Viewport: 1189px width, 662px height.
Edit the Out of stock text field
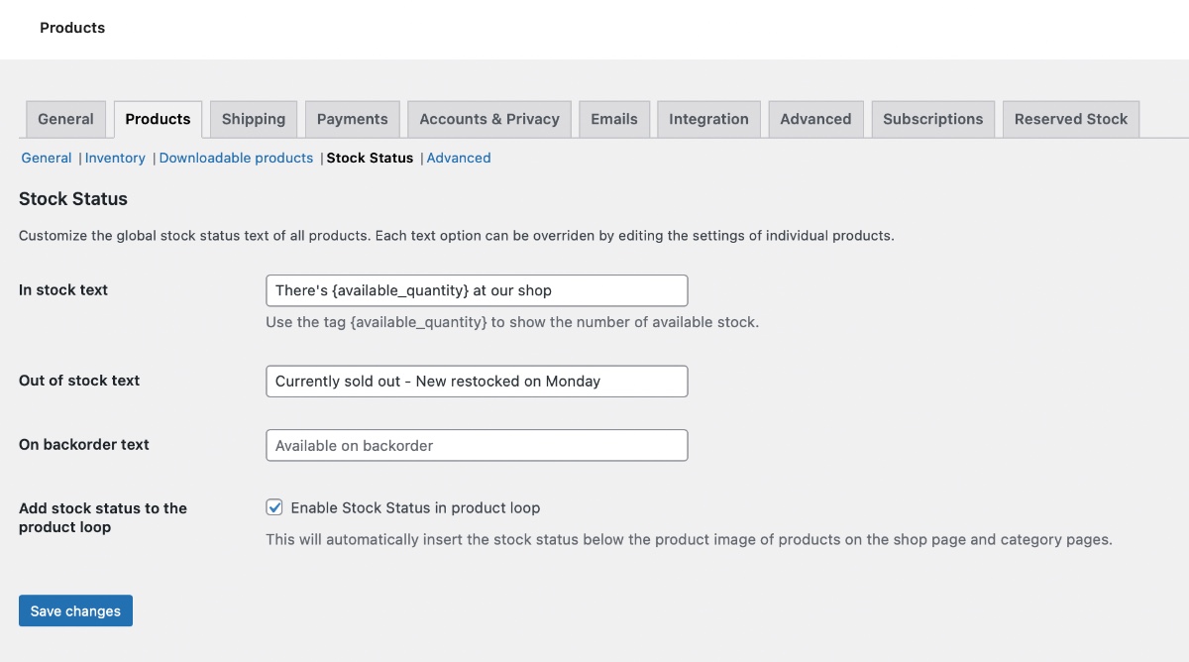[477, 382]
